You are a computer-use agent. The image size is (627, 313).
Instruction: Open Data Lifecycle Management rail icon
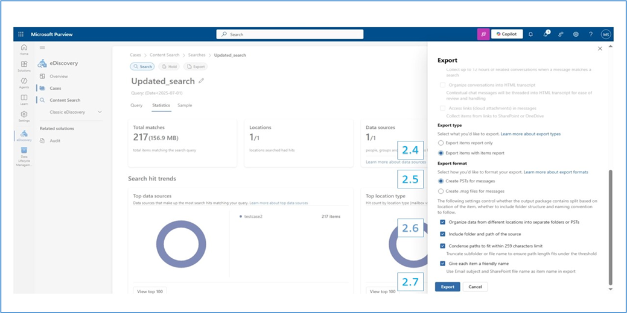(x=24, y=156)
